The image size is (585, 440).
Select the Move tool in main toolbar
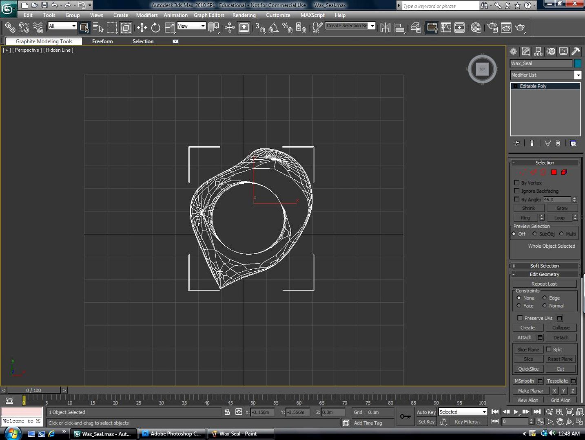tap(142, 28)
